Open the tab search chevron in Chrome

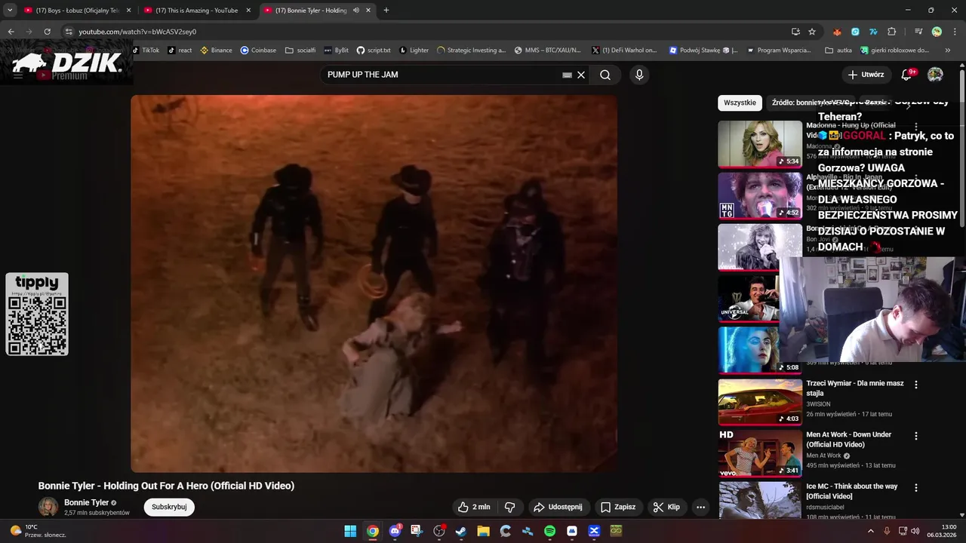tap(10, 11)
